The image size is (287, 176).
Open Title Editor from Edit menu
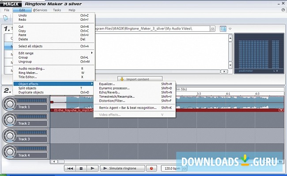[54, 77]
